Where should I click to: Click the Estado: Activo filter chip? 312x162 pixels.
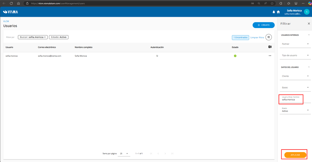pyautogui.click(x=59, y=37)
